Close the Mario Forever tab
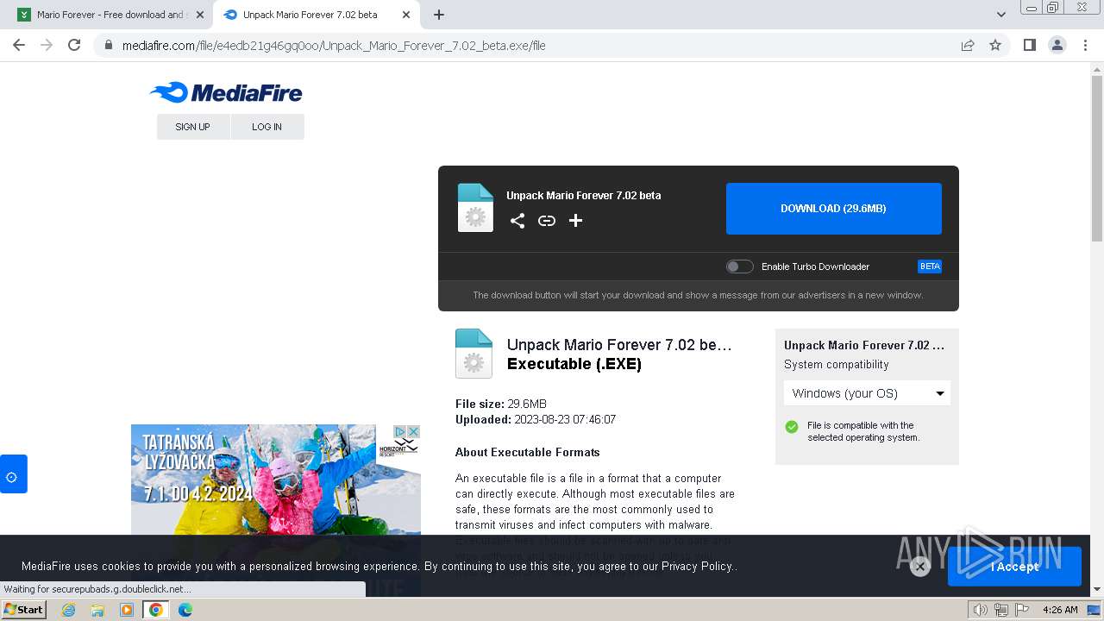This screenshot has height=621, width=1104. point(200,15)
